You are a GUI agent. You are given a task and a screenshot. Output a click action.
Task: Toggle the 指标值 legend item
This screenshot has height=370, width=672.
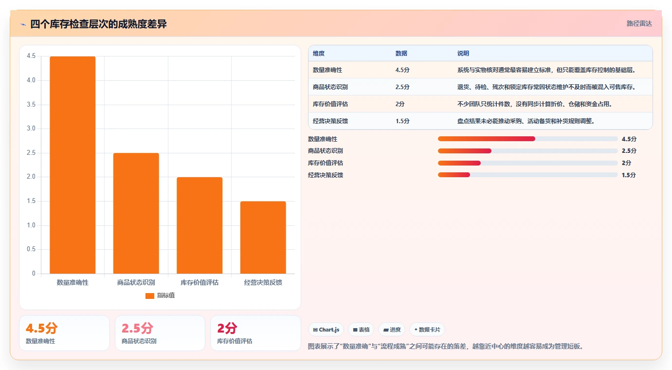point(160,296)
